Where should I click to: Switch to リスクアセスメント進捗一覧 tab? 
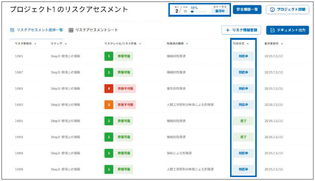click(37, 30)
